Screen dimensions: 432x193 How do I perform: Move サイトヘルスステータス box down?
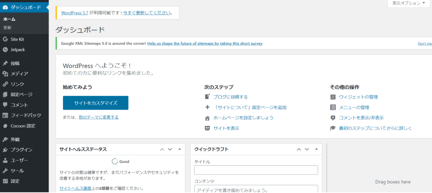tap(170, 149)
